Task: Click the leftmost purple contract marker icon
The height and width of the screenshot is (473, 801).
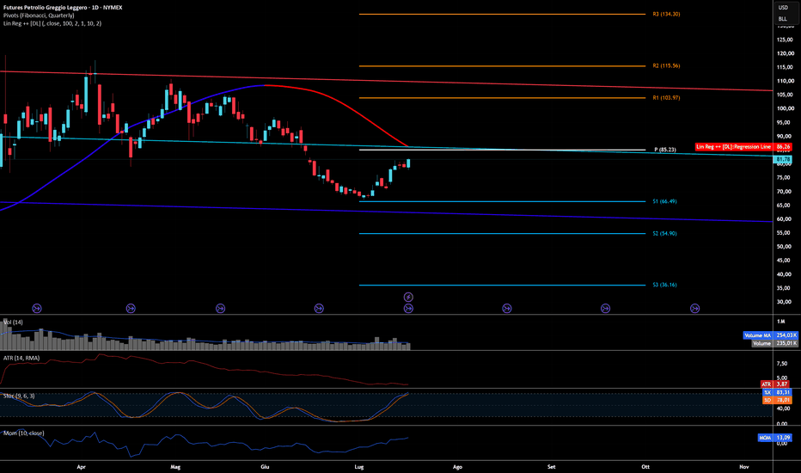Action: pos(37,309)
